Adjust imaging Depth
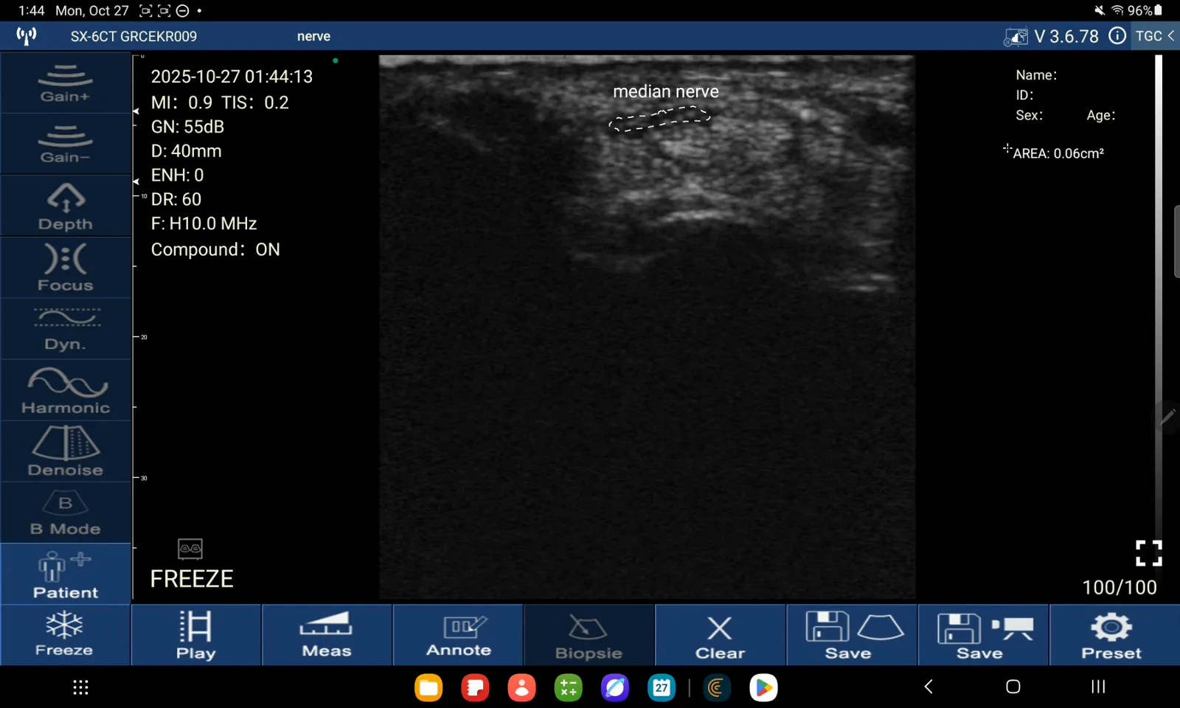This screenshot has height=708, width=1180. [x=66, y=206]
